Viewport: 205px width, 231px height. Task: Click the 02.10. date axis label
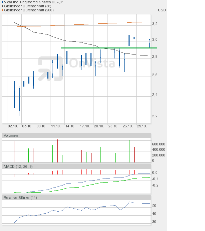pos(13,126)
